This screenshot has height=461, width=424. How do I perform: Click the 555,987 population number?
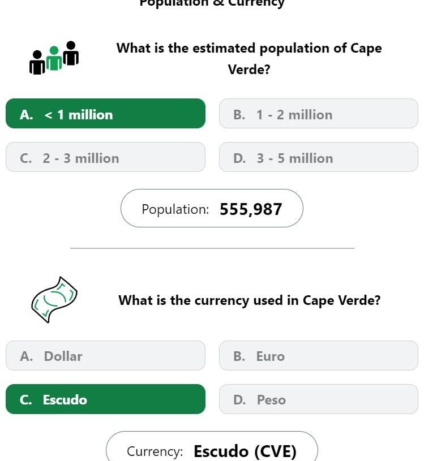pos(251,209)
